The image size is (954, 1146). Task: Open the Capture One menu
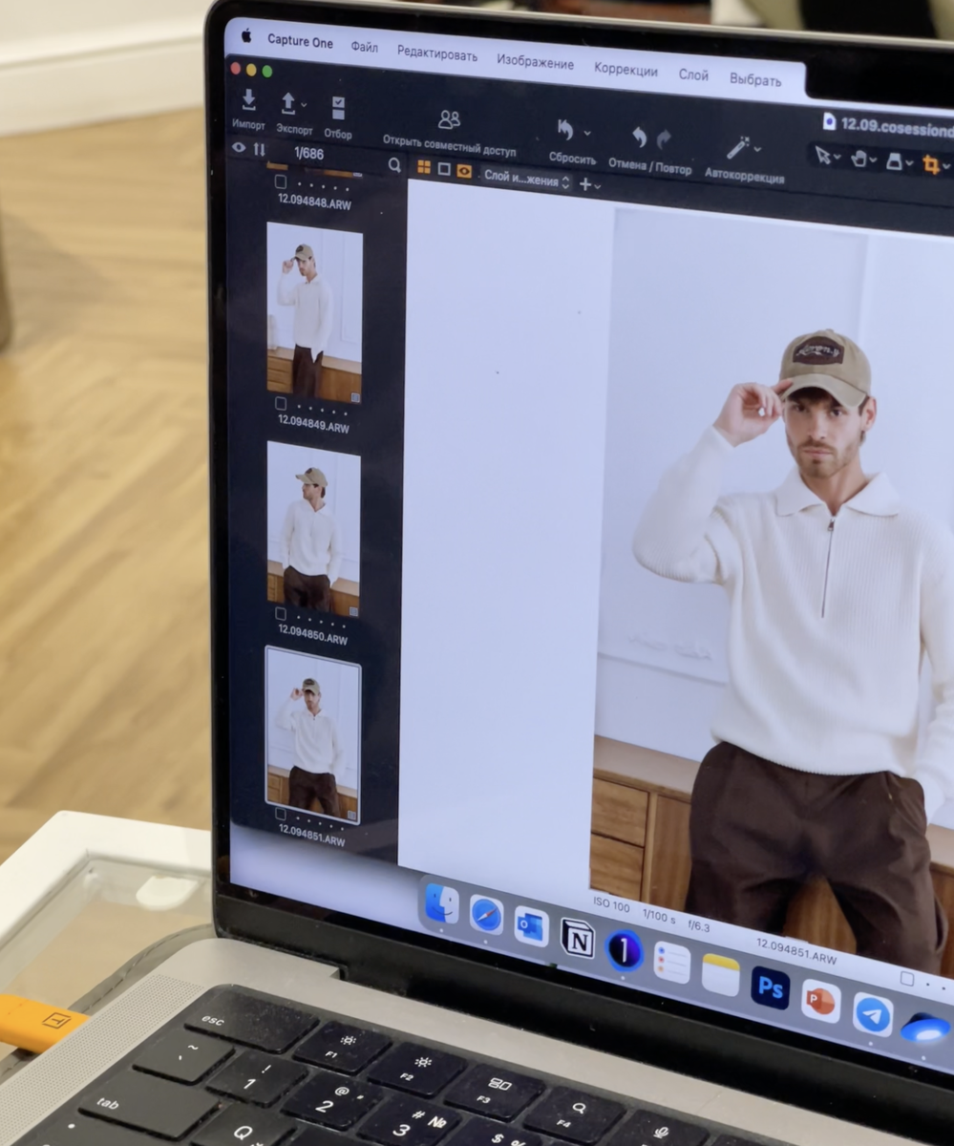click(x=301, y=40)
